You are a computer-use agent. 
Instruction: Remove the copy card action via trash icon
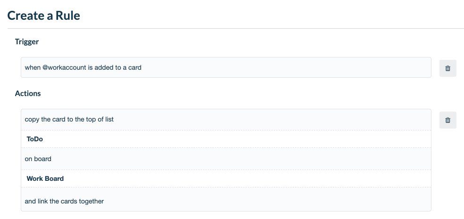click(x=448, y=120)
